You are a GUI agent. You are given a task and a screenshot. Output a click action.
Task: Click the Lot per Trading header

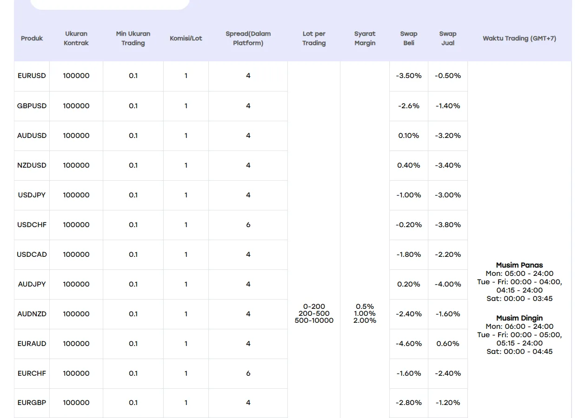tap(314, 38)
